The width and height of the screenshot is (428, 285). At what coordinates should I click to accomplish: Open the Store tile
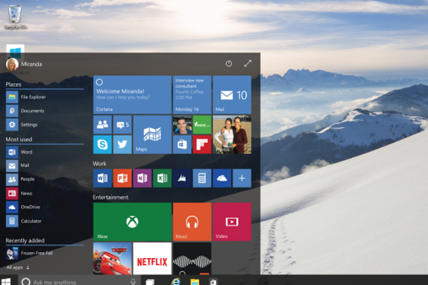182,145
